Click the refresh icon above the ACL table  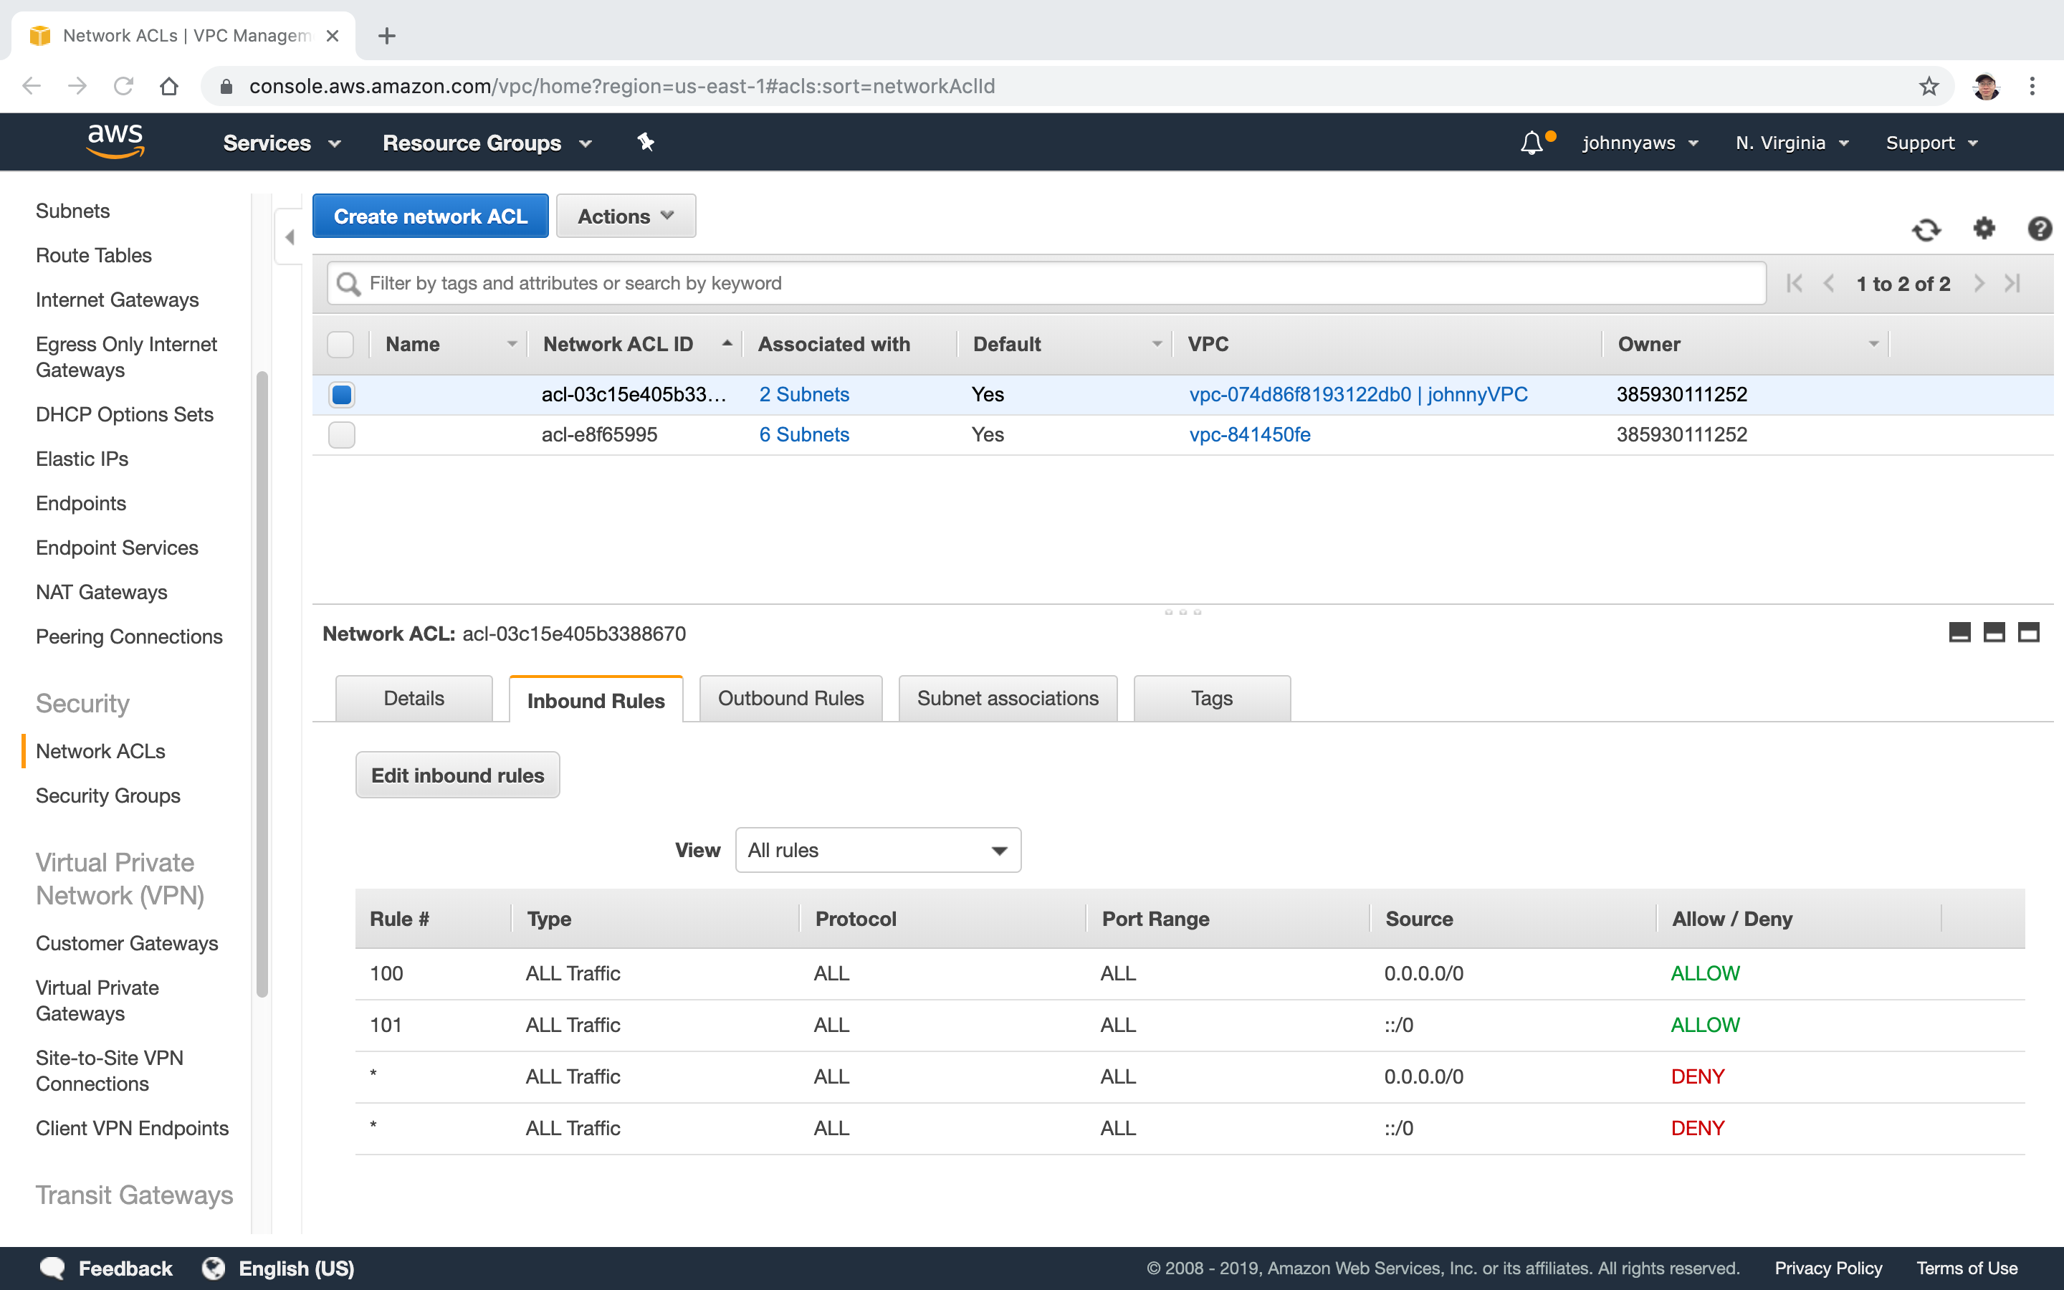(1926, 229)
